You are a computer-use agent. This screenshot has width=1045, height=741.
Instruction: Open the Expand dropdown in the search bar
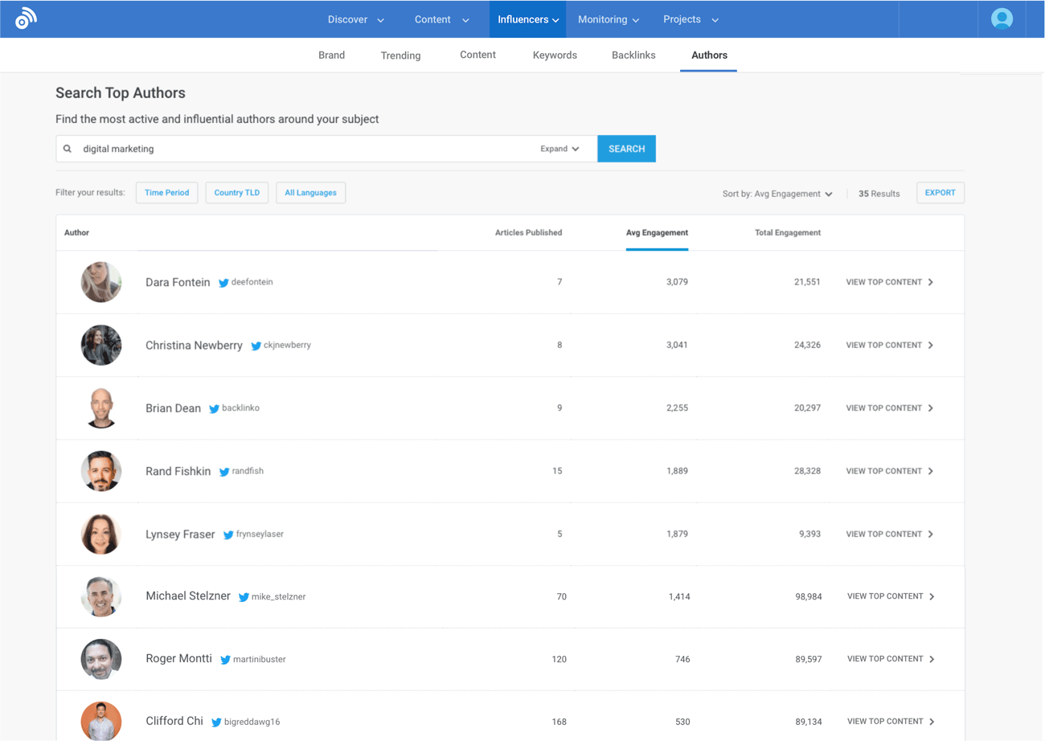coord(559,149)
